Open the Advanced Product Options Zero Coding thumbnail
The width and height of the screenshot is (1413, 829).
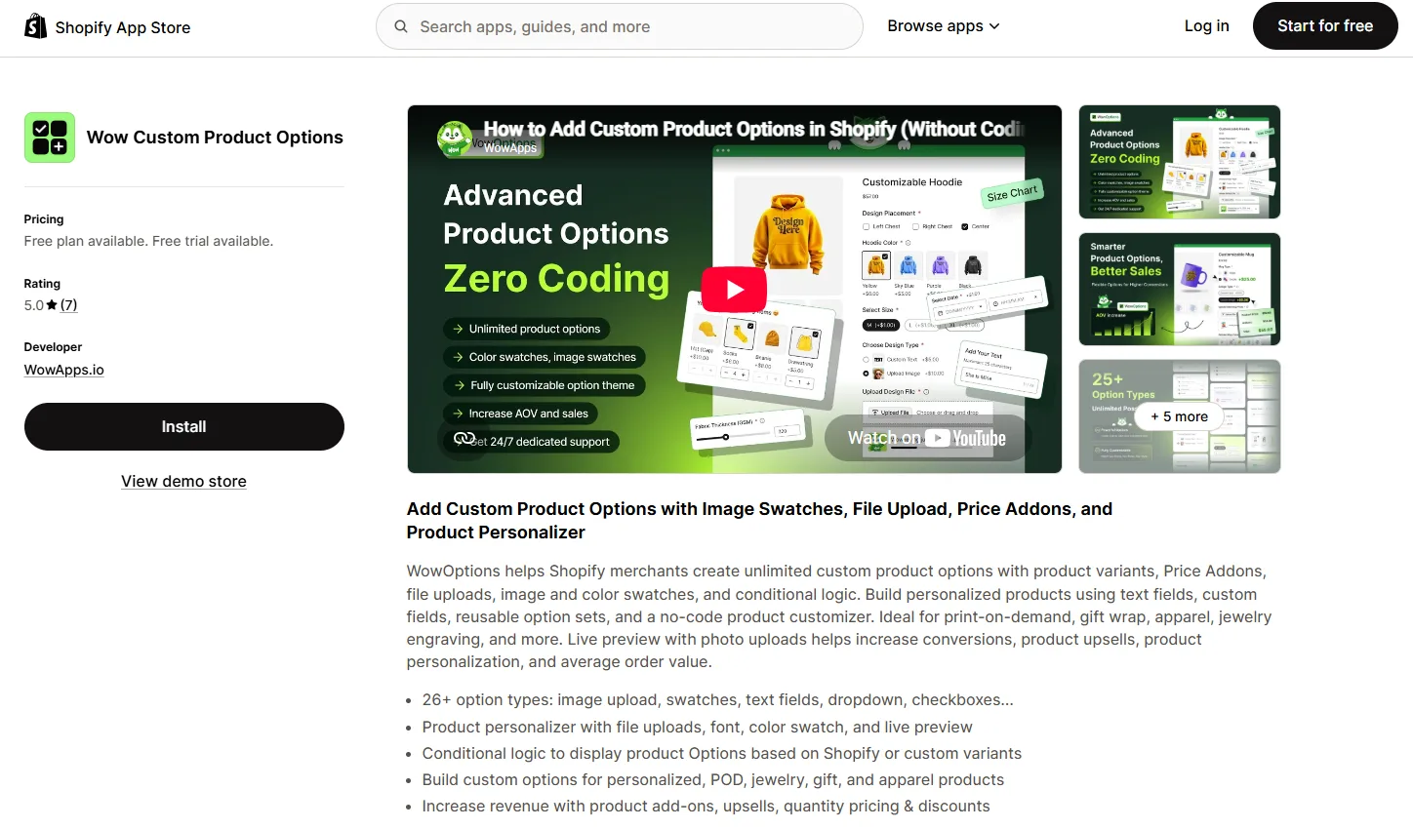click(1180, 162)
